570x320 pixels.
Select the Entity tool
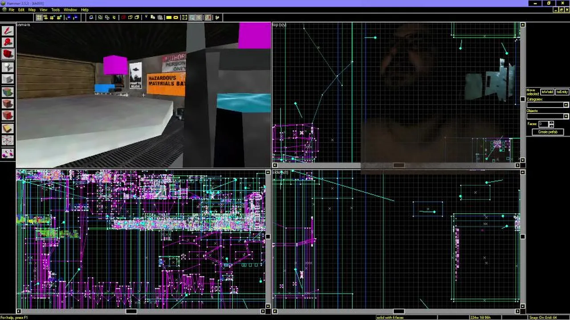pos(8,67)
